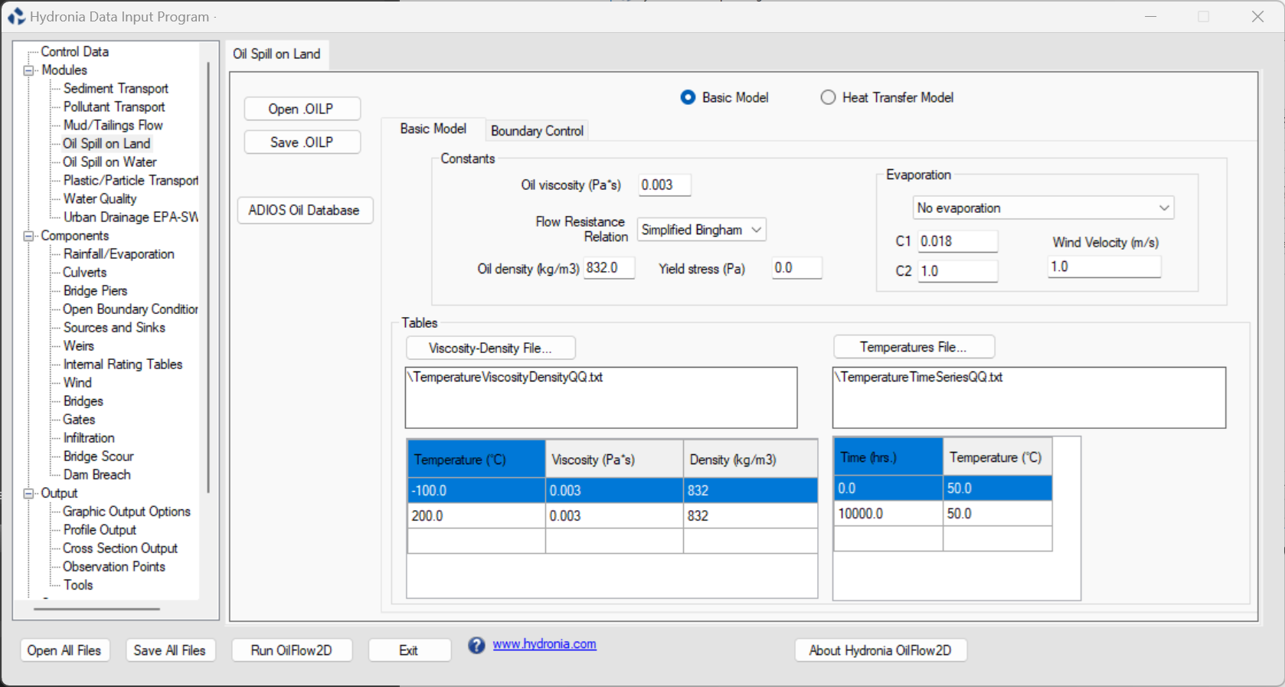Click the Save .OILP button
This screenshot has width=1285, height=687.
[x=302, y=142]
